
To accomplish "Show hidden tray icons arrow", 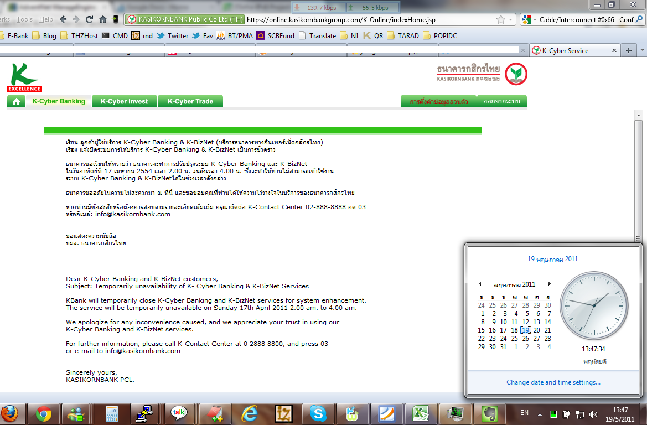I will pyautogui.click(x=540, y=414).
